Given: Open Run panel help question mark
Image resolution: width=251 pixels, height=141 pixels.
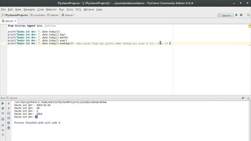Looking at the screenshot, I should [x=3, y=135].
